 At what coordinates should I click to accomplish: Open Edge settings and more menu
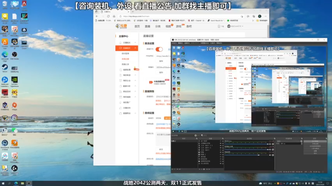266,16
